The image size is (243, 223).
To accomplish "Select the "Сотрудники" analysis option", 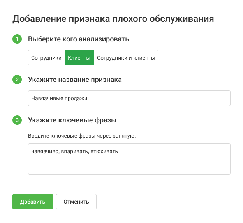I will point(46,58).
